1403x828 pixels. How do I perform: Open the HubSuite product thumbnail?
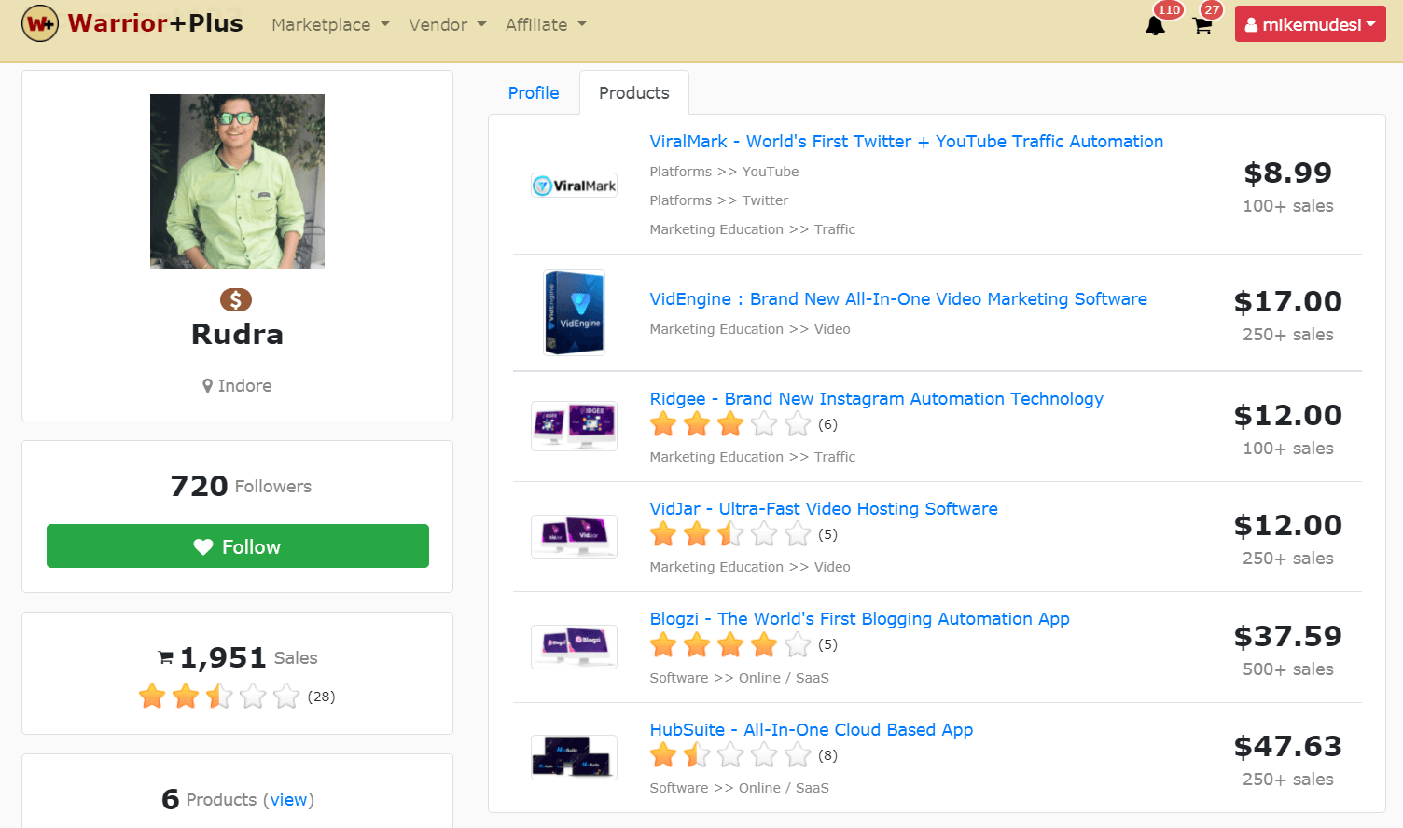(574, 757)
